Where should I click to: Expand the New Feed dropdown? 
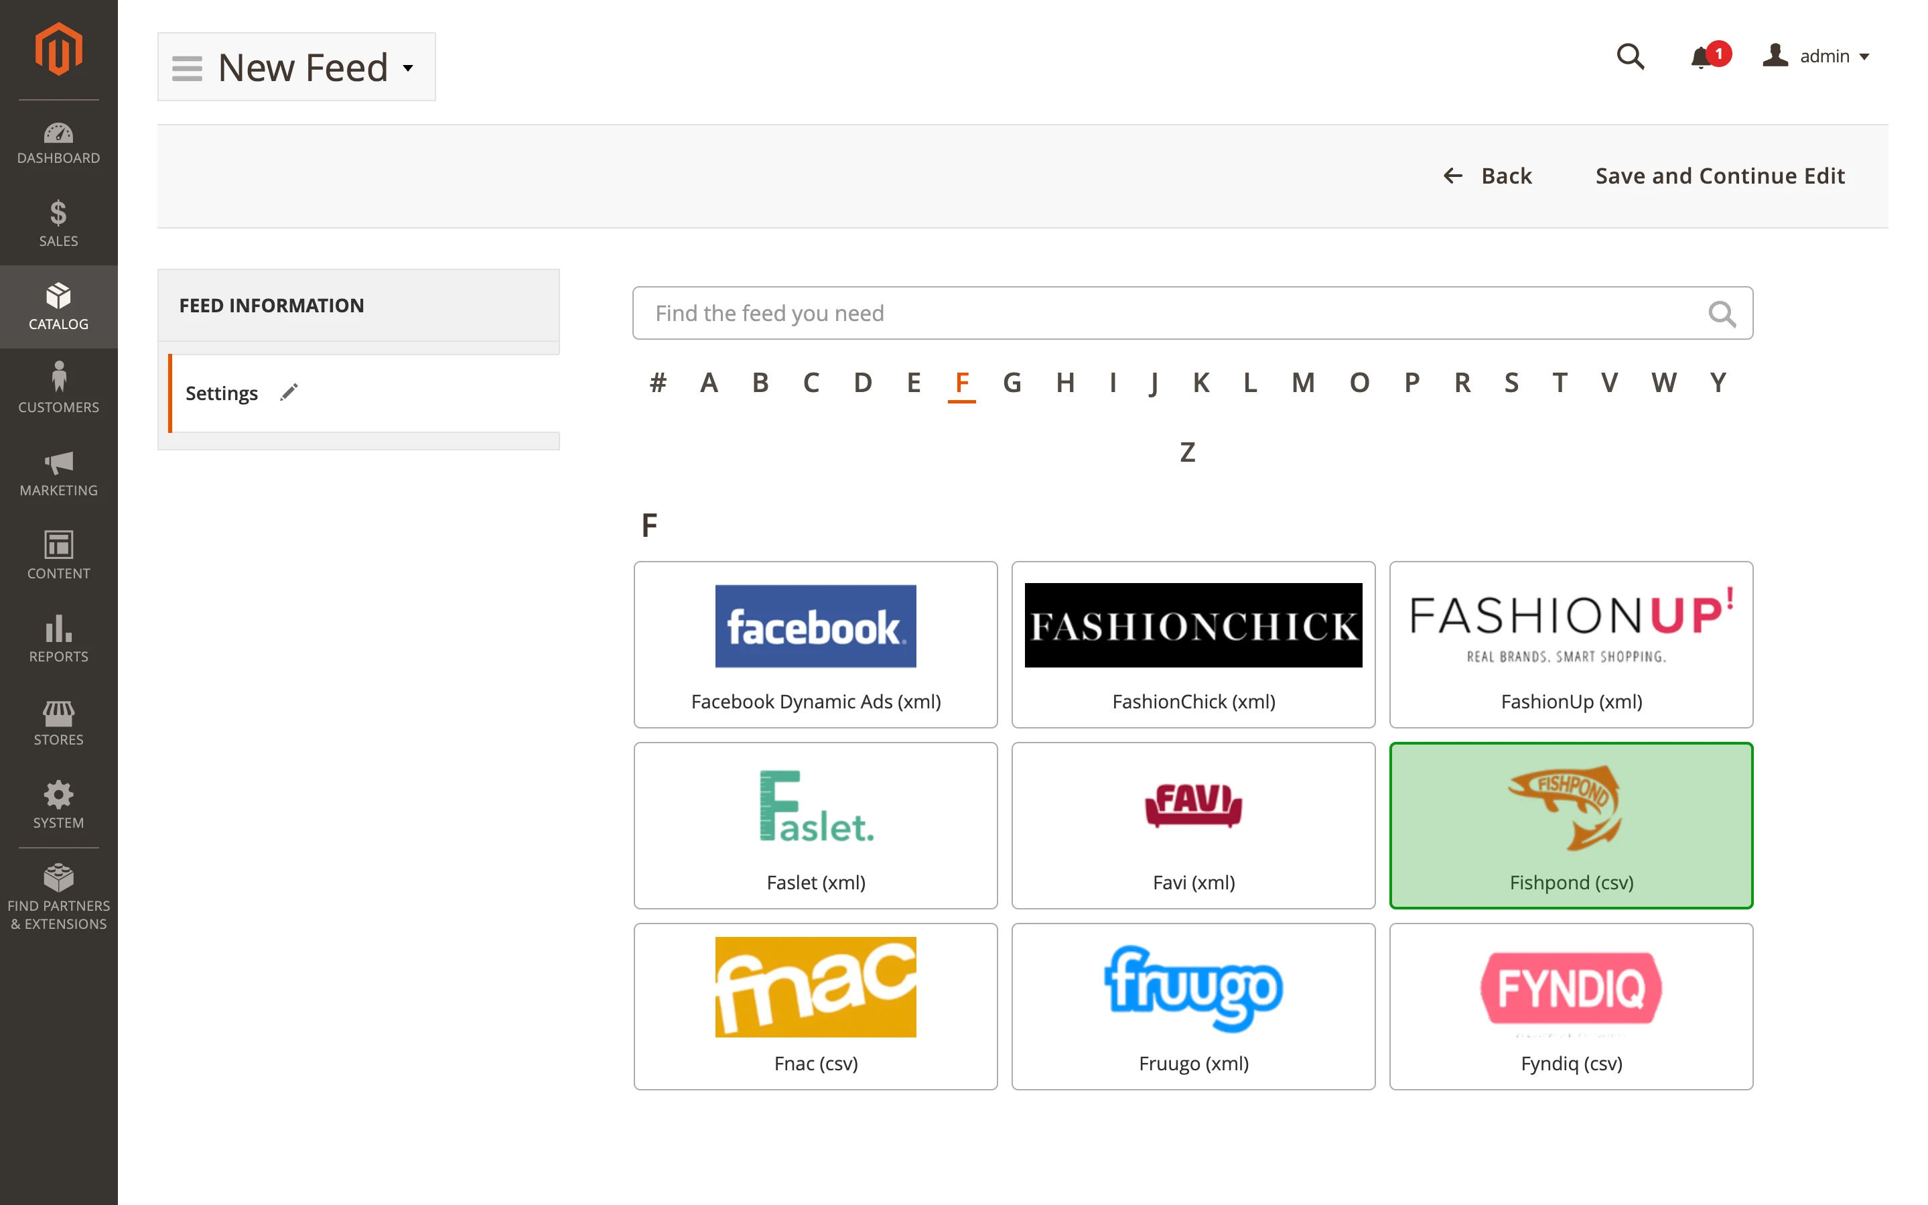click(408, 68)
